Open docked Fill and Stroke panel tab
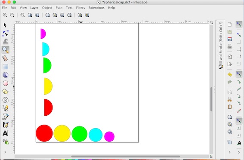This screenshot has width=244, height=160. (x=221, y=46)
